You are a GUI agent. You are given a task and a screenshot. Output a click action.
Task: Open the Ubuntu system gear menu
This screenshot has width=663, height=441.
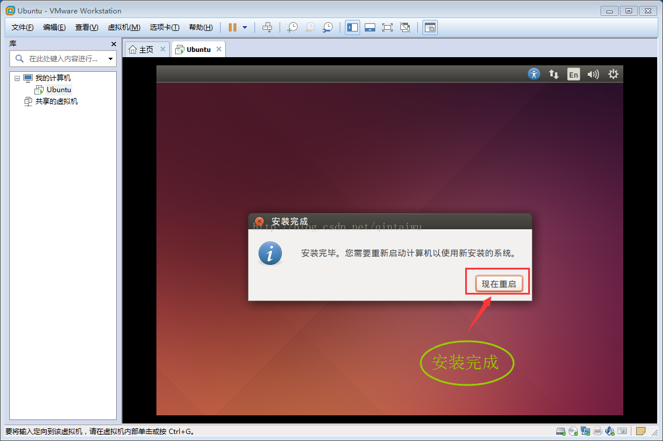coord(613,75)
